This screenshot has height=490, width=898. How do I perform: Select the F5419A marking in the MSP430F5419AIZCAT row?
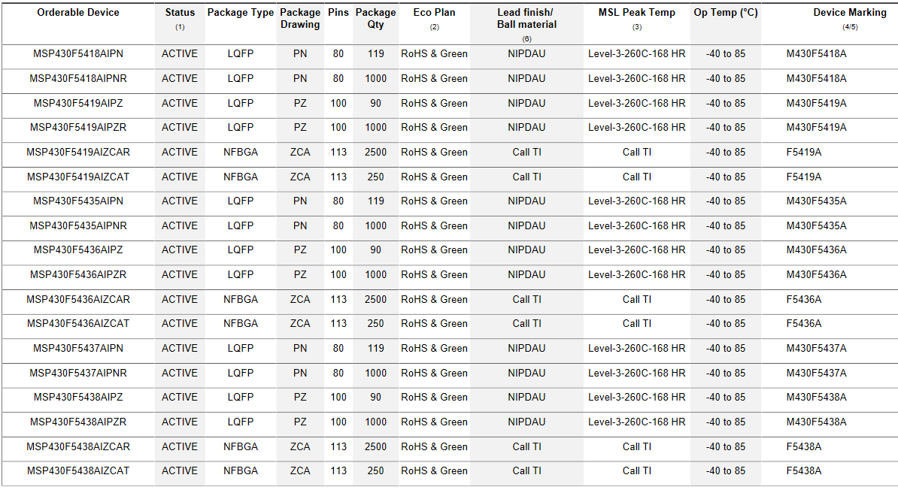tap(803, 177)
